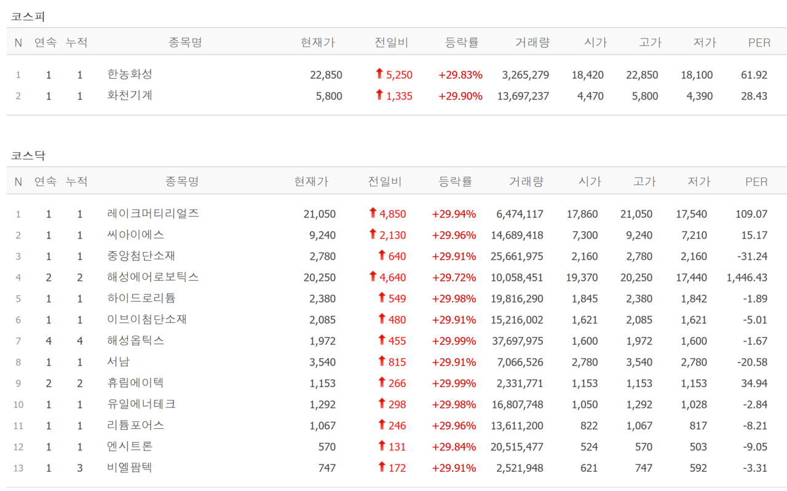Select 비엘팜텍 PER value -3.31
787x491 pixels.
pyautogui.click(x=755, y=468)
